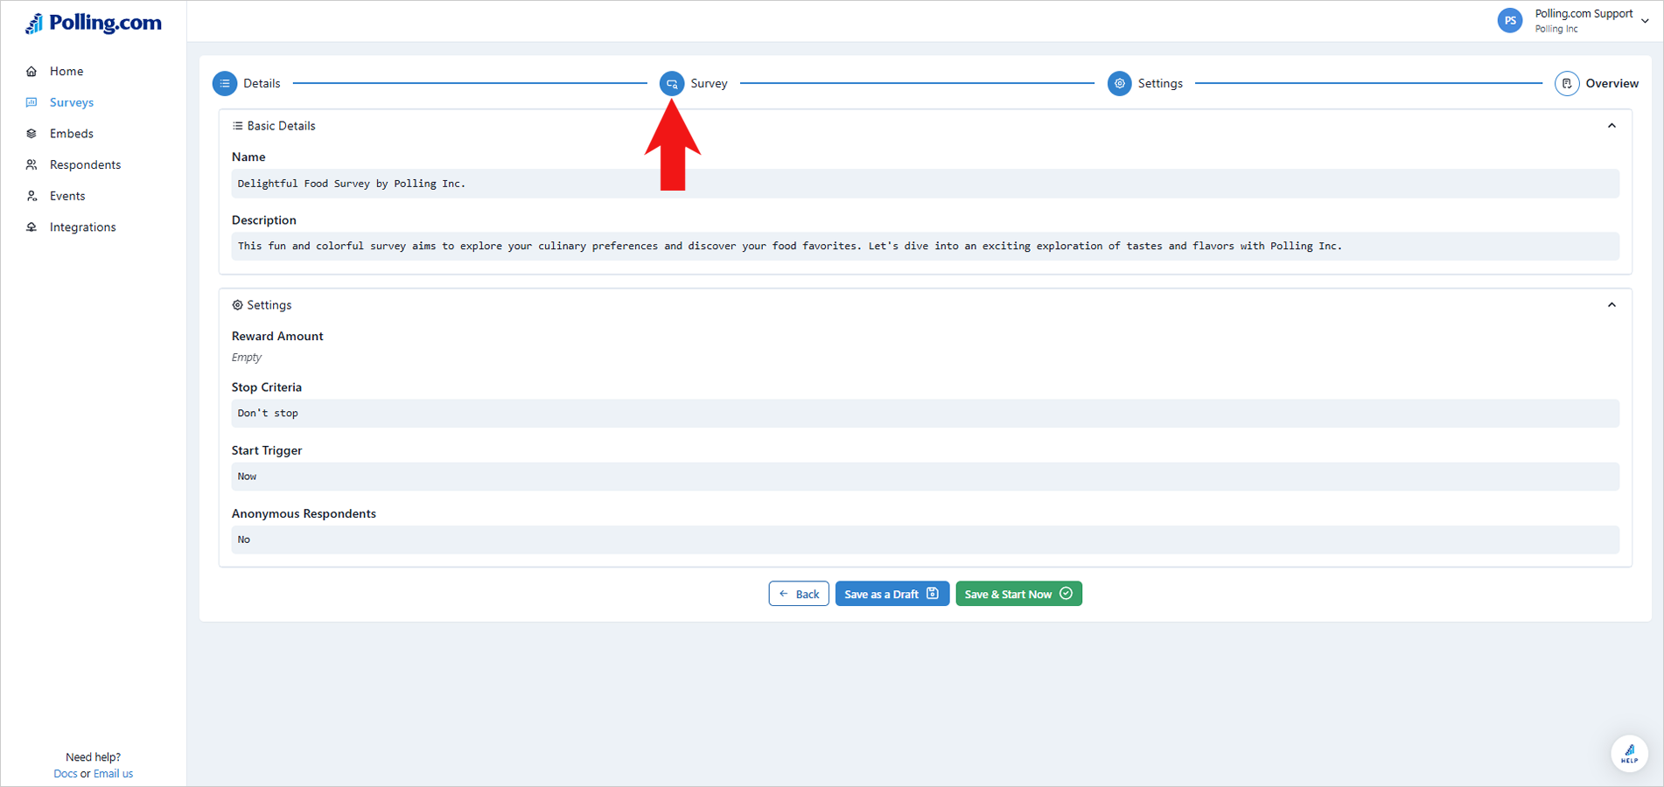1664x787 pixels.
Task: Switch to the Overview step label
Action: [1612, 83]
